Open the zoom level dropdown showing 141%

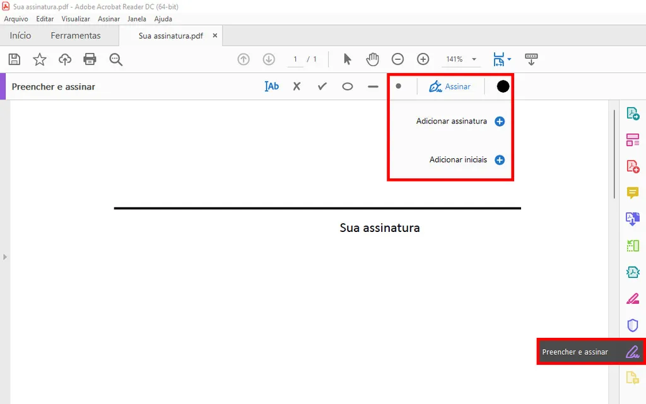point(461,59)
